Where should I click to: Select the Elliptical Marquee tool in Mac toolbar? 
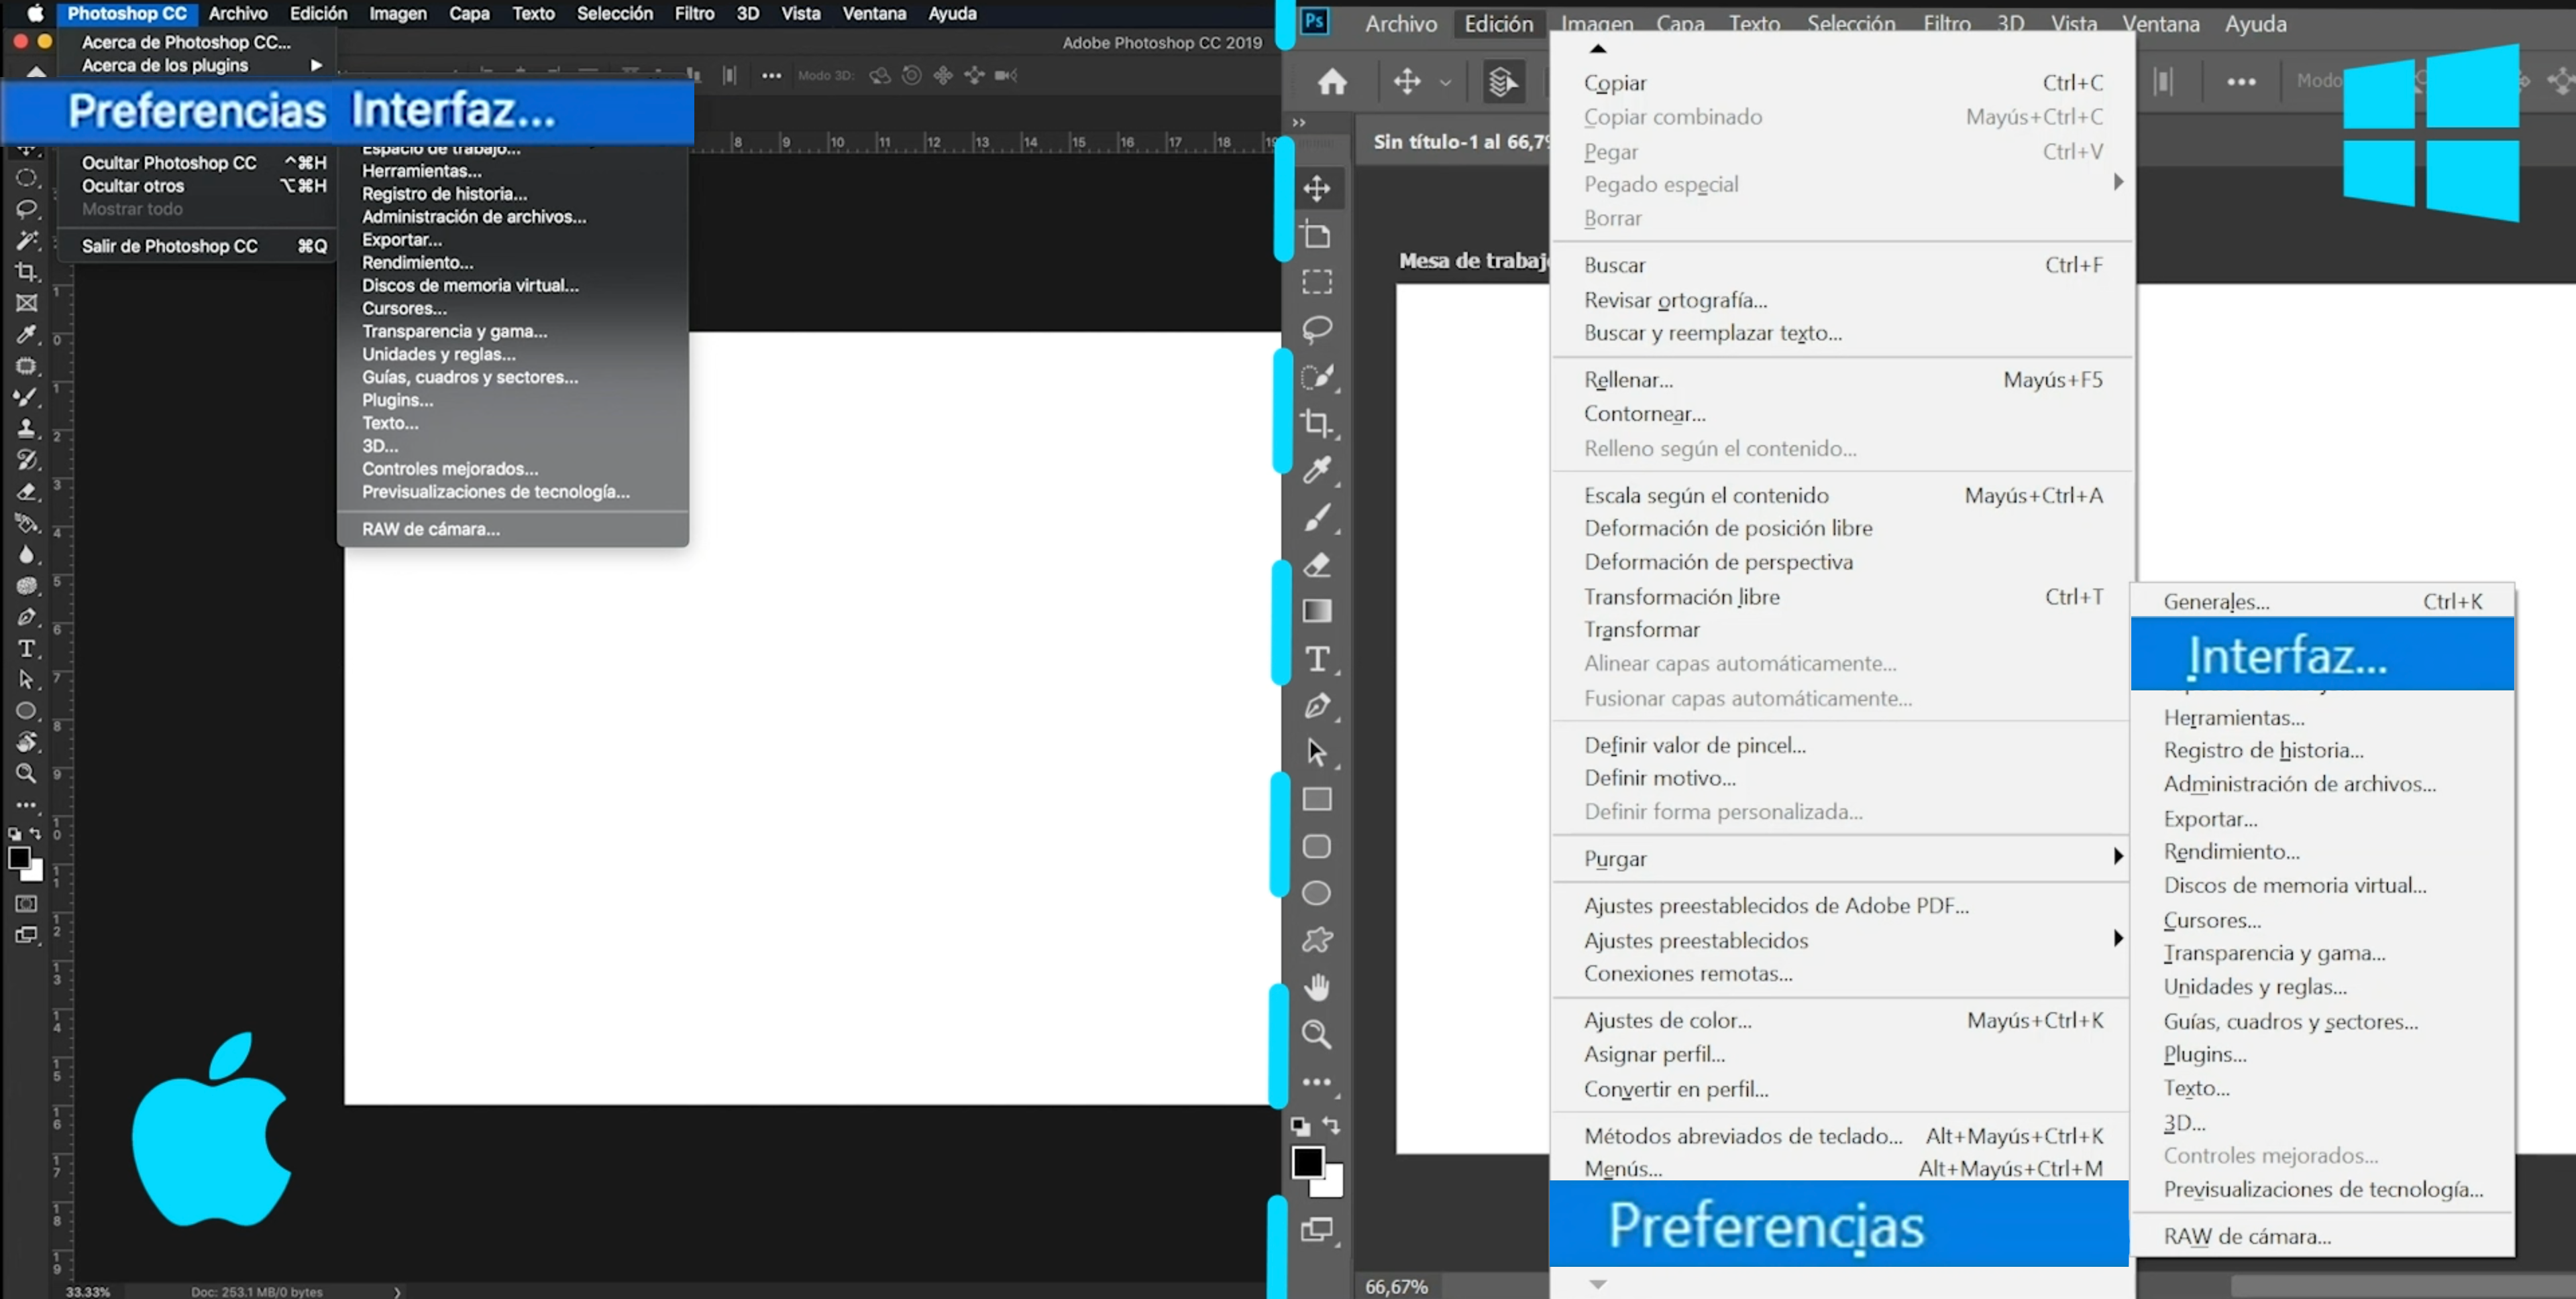pyautogui.click(x=27, y=178)
